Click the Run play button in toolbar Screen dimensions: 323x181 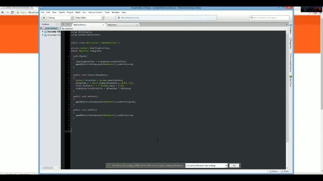[x=44, y=18]
